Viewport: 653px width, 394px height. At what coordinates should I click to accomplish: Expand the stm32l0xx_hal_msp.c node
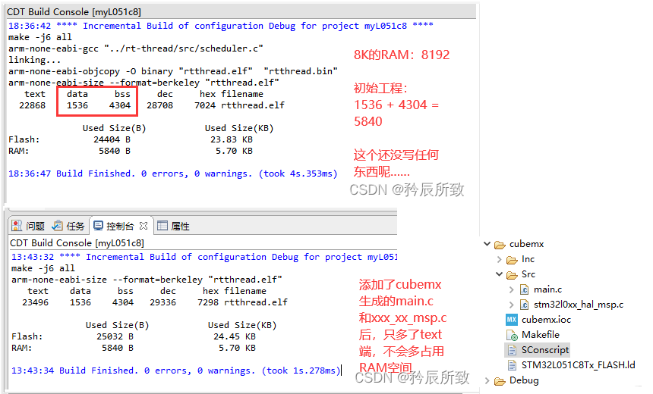pyautogui.click(x=512, y=305)
